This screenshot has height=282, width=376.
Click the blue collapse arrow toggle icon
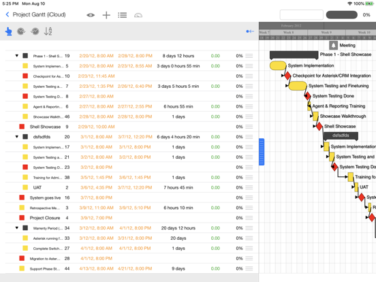250,31
